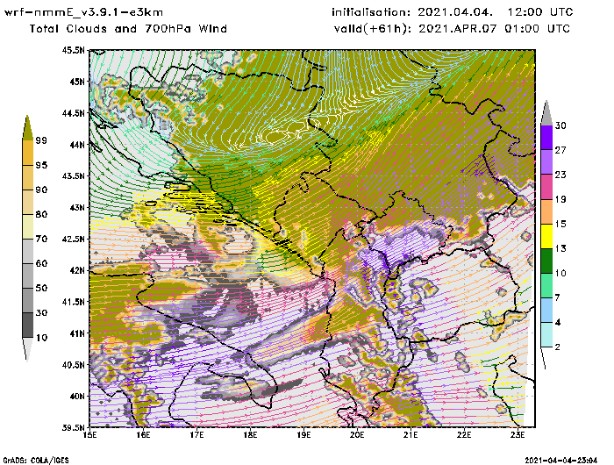The image size is (614, 465).
Task: Click the 80 cloud cover legend swatch
Action: coord(27,226)
